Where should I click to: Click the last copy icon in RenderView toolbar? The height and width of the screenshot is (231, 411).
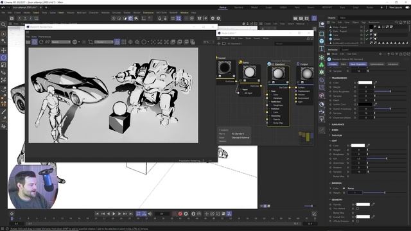pos(193,42)
